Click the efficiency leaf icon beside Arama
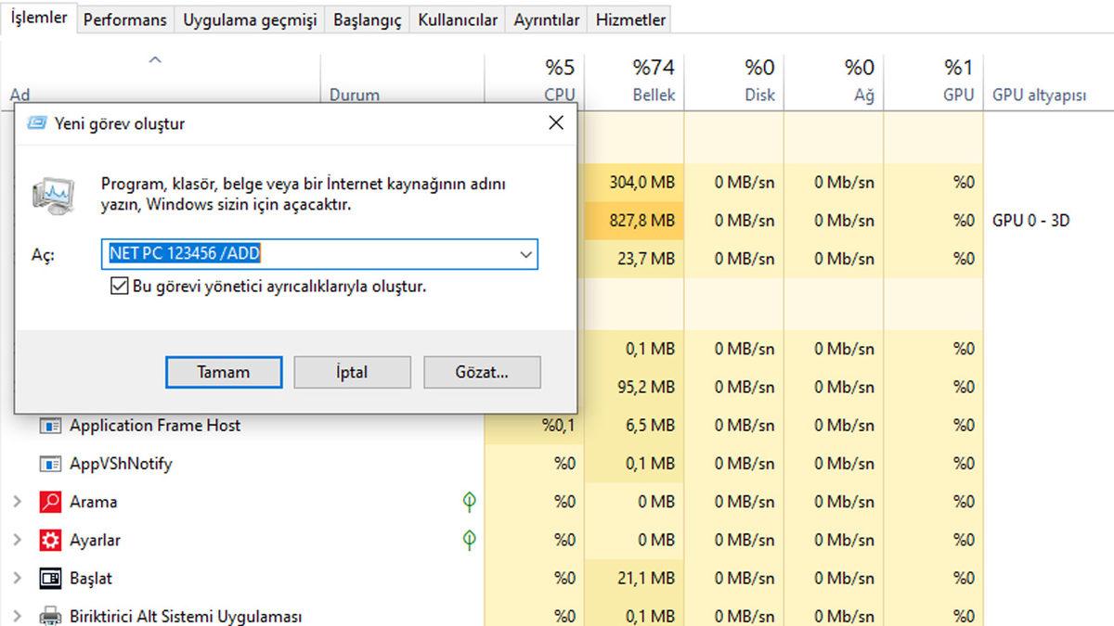The image size is (1114, 626). (471, 502)
